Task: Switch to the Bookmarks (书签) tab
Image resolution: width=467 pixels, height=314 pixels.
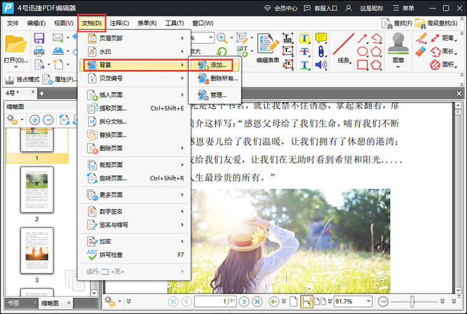Action: pos(14,303)
